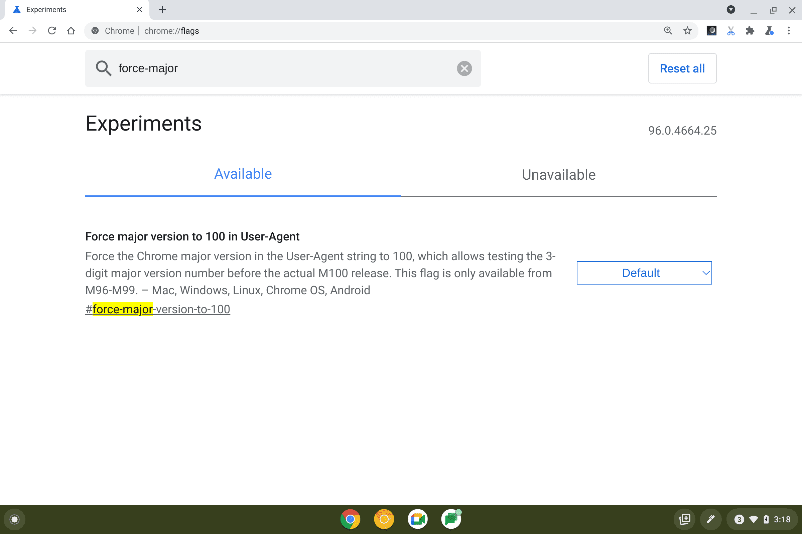The width and height of the screenshot is (802, 534).
Task: Click the extensions puzzle piece icon
Action: 750,31
